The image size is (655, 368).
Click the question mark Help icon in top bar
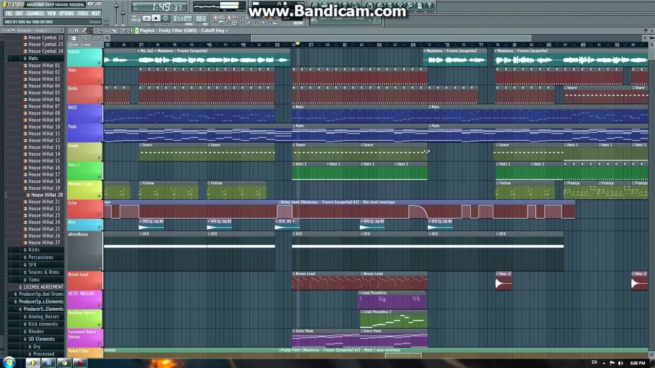tap(429, 6)
